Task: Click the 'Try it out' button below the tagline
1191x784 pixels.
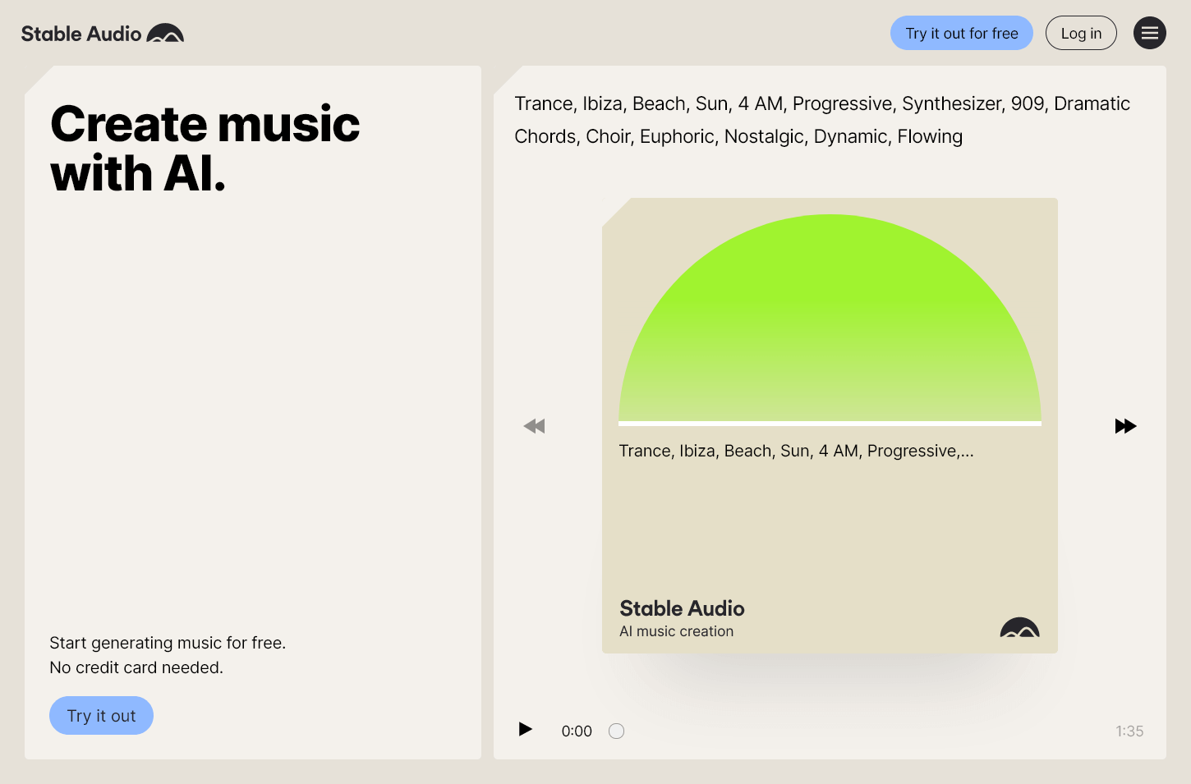Action: click(101, 715)
